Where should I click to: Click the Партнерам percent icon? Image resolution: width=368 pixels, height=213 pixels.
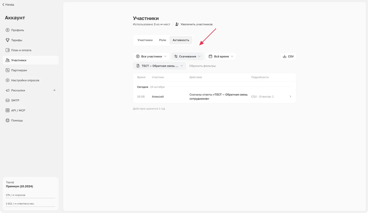[x=8, y=70]
